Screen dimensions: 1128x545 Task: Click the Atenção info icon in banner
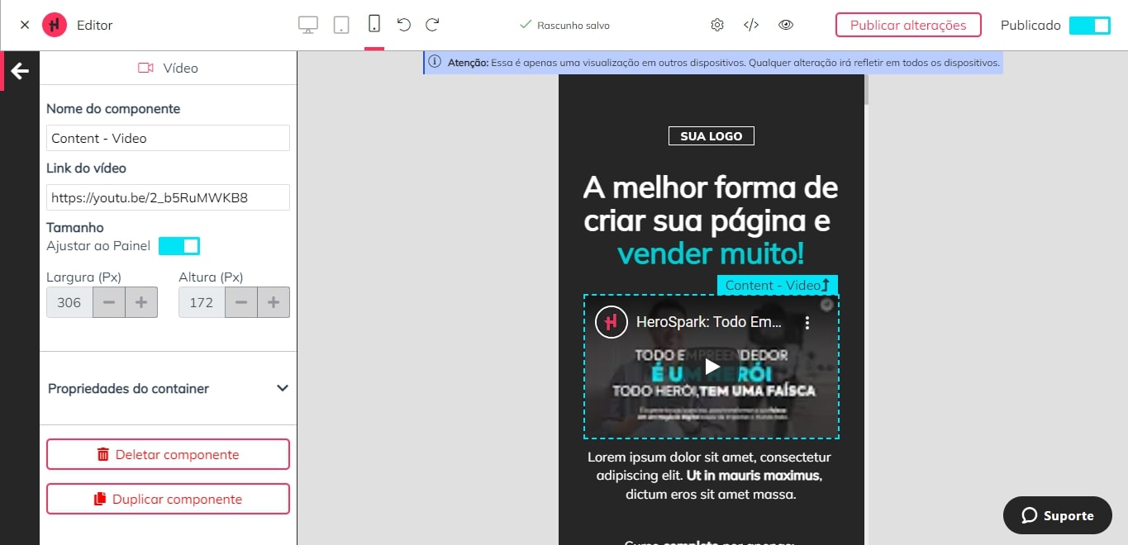coord(435,62)
